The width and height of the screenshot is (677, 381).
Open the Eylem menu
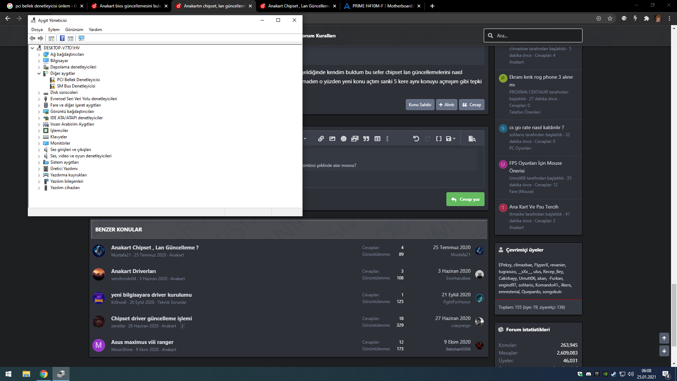point(54,30)
